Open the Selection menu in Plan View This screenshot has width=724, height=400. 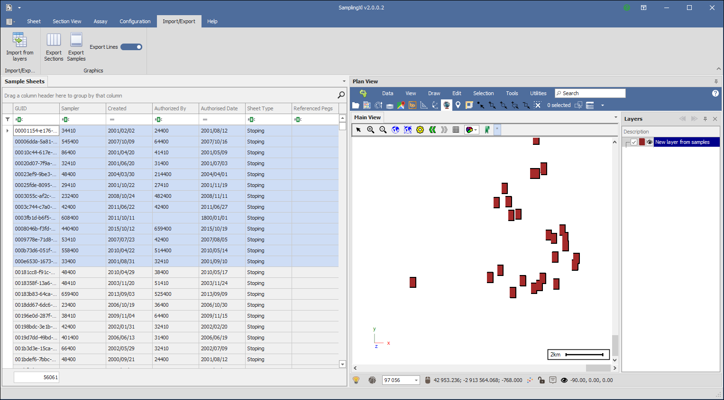point(483,93)
